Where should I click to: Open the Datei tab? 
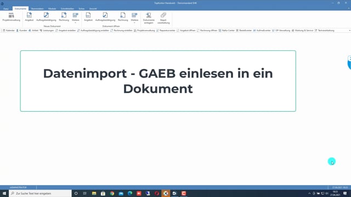[6, 9]
